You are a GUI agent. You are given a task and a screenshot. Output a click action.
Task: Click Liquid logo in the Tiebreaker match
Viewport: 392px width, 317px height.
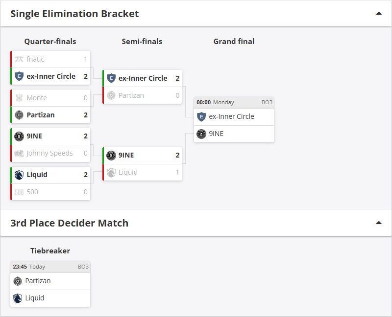click(x=18, y=298)
